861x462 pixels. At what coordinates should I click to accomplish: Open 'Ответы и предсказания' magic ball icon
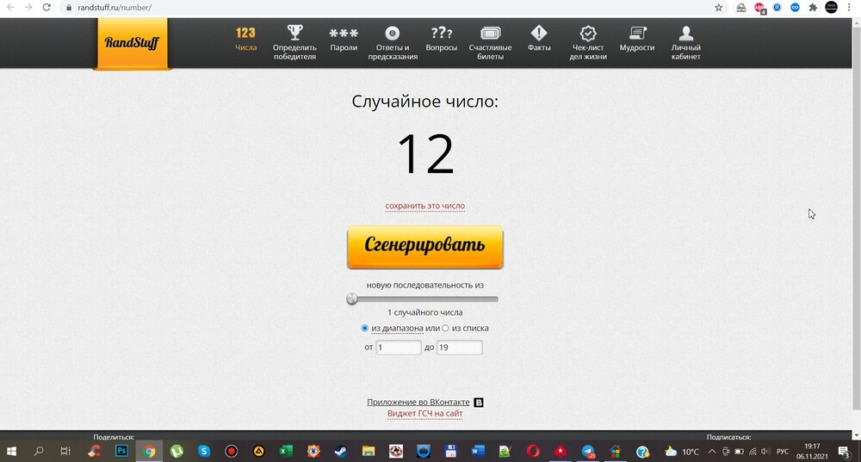pyautogui.click(x=393, y=34)
